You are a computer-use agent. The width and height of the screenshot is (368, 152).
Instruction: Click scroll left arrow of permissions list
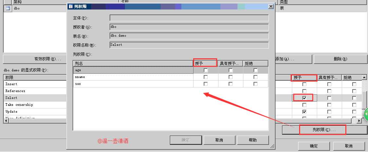[x=6, y=121]
